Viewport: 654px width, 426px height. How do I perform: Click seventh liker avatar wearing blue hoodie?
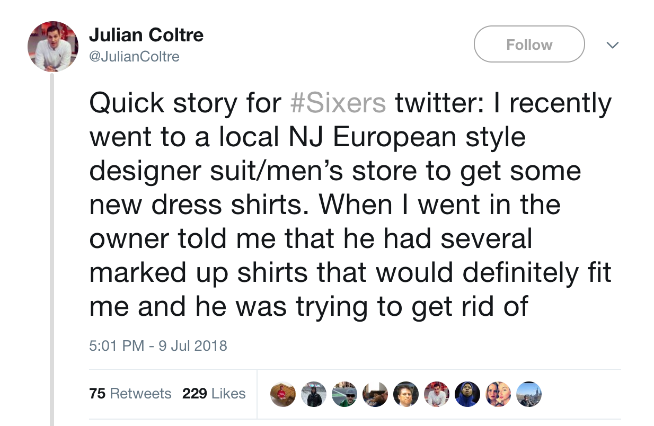[x=467, y=394]
